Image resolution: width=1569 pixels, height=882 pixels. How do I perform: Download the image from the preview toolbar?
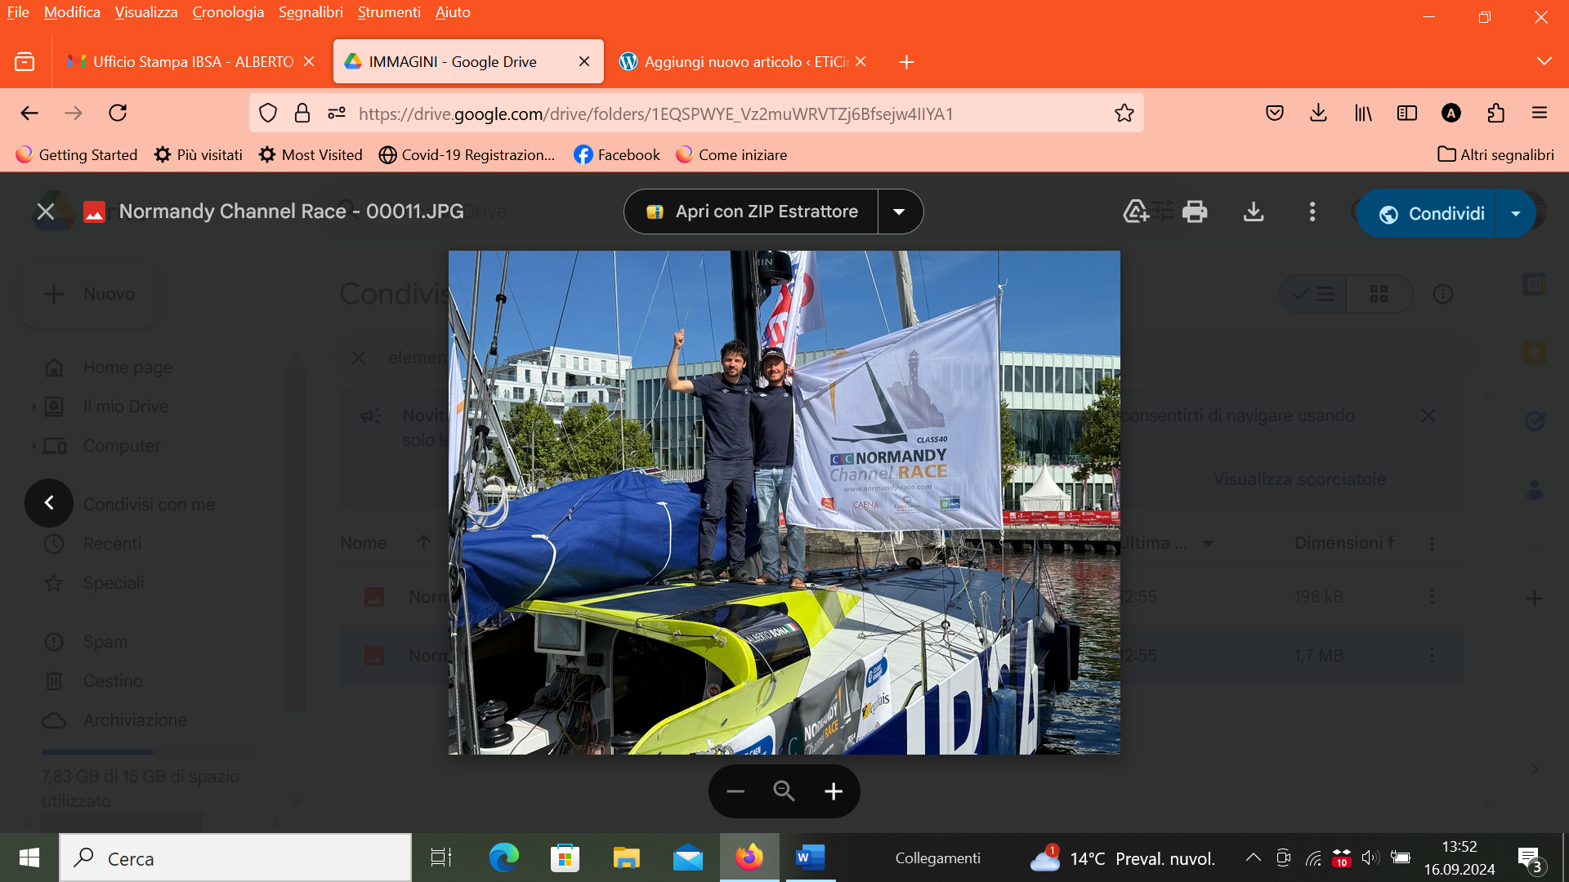click(1254, 212)
